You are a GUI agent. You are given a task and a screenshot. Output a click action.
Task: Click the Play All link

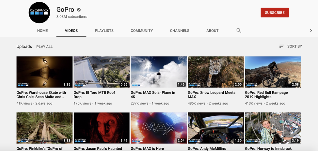pos(44,47)
